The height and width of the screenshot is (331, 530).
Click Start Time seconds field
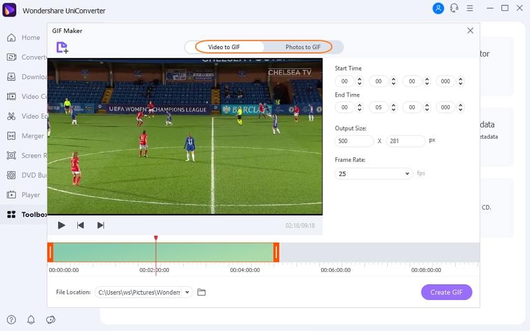coord(412,82)
